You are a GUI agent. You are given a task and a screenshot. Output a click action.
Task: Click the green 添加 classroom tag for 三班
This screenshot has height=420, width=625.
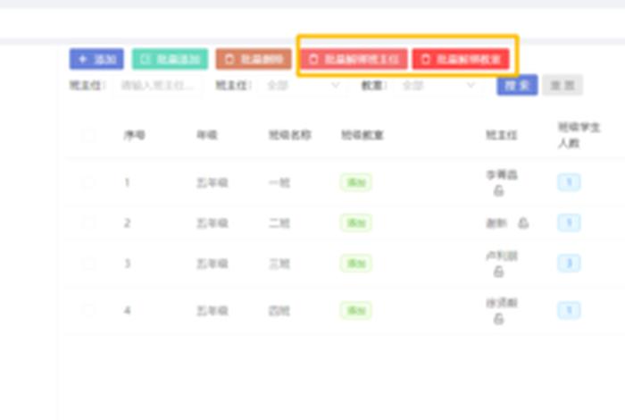356,264
